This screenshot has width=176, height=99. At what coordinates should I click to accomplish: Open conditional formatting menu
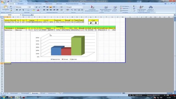pyautogui.click(x=92, y=9)
